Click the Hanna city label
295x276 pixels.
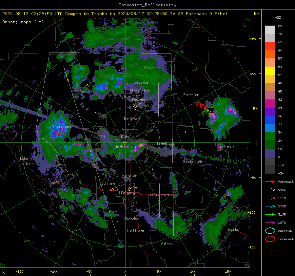(x=229, y=146)
